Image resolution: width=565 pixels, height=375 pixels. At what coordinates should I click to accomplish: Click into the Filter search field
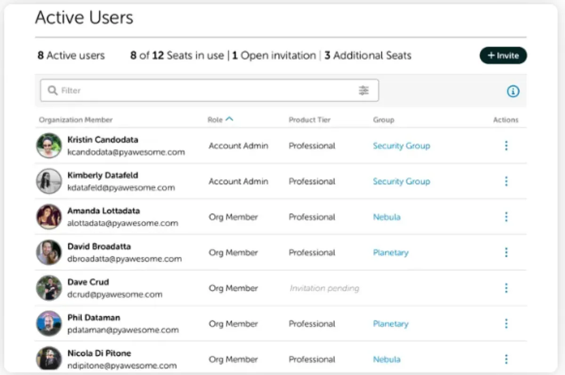coord(207,90)
